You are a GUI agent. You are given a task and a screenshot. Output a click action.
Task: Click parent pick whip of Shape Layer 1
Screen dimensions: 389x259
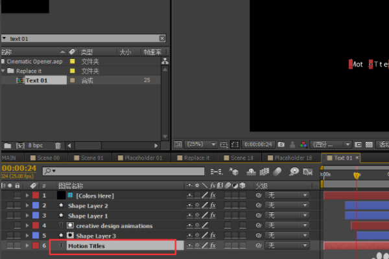259,216
